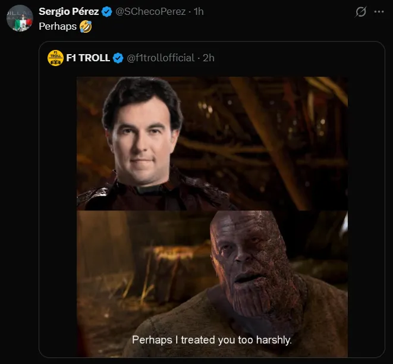Screen dimensions: 393x364
Task: Click the blue verified badge beside Sergio Pérez
Action: (107, 11)
